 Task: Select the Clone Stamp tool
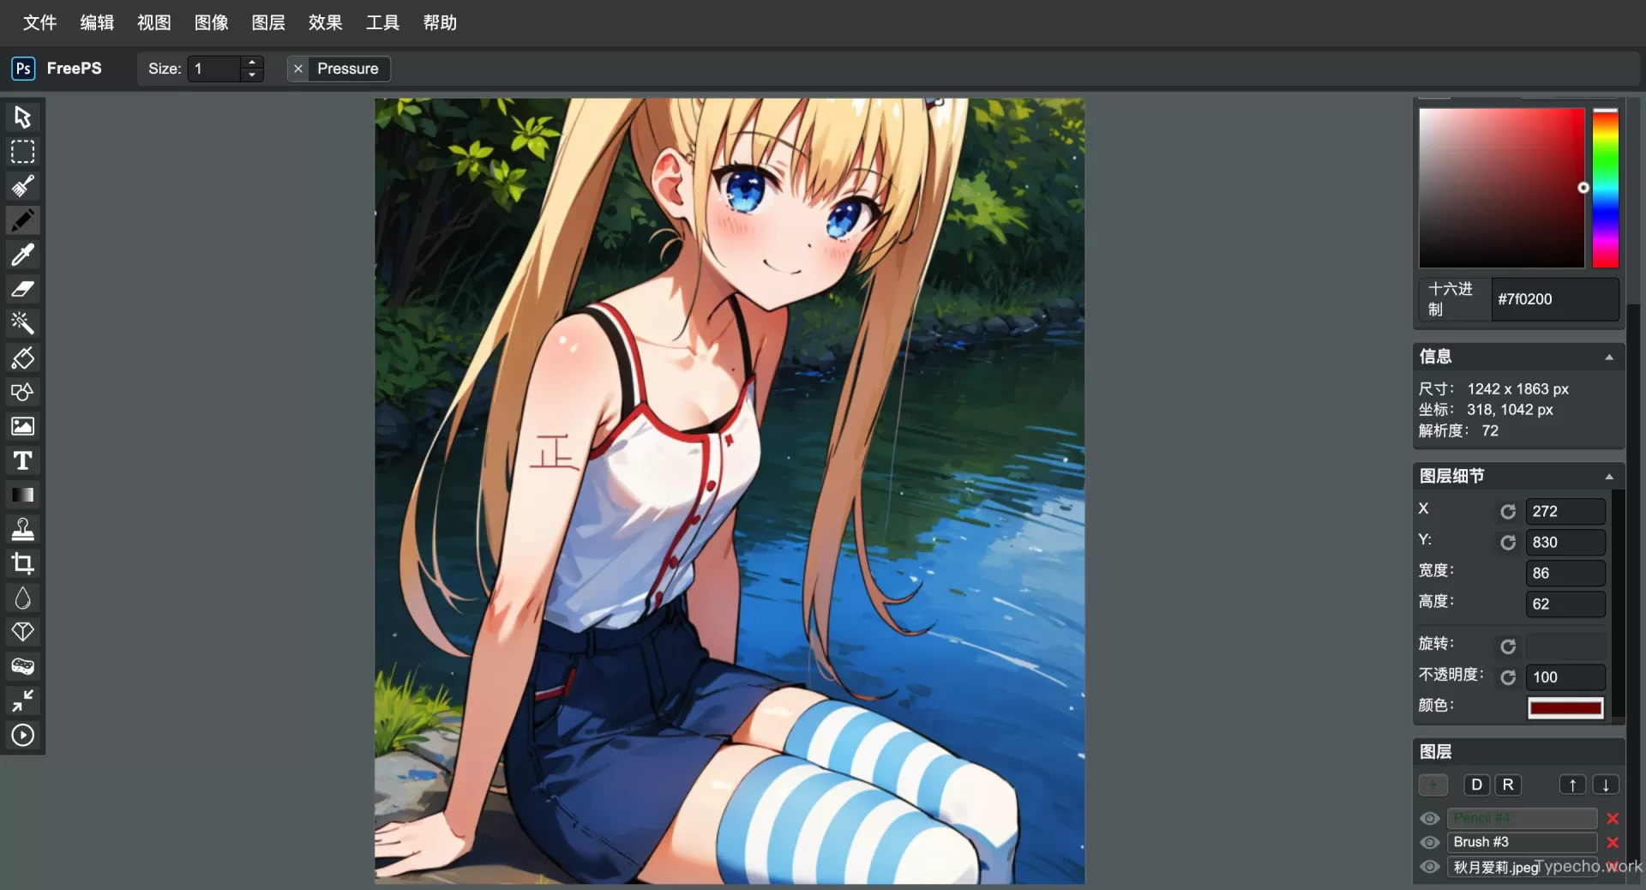[x=22, y=529]
